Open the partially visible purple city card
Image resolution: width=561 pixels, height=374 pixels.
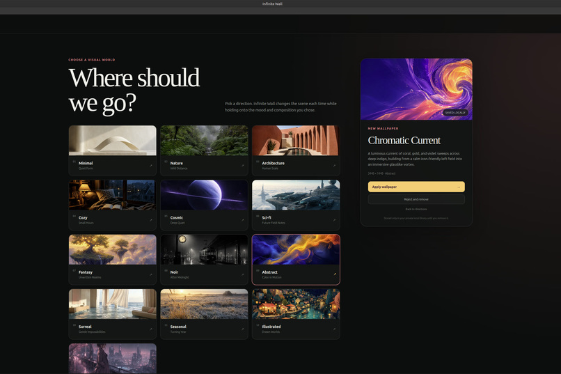click(112, 359)
